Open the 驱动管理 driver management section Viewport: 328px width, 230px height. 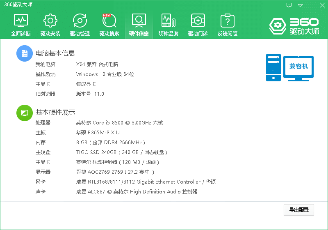pyautogui.click(x=80, y=25)
